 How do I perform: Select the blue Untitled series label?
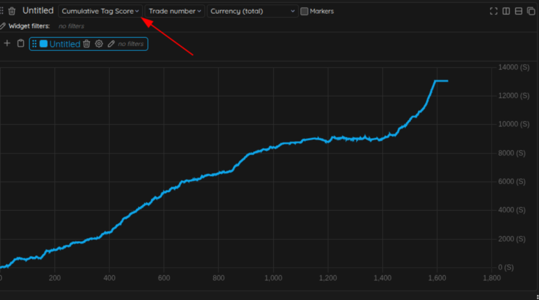click(x=64, y=44)
